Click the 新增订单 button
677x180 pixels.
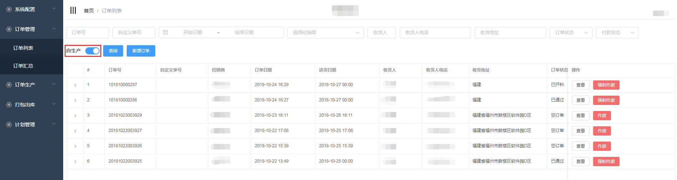point(141,51)
